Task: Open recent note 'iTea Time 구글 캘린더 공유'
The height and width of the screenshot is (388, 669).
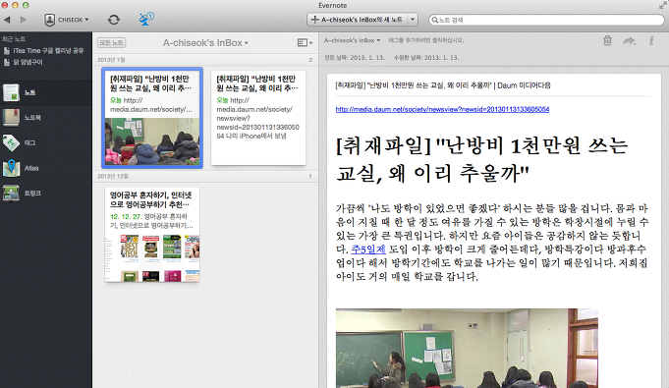Action: [x=43, y=50]
